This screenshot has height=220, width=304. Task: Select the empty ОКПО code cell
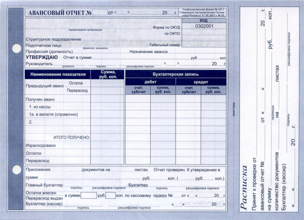204,32
